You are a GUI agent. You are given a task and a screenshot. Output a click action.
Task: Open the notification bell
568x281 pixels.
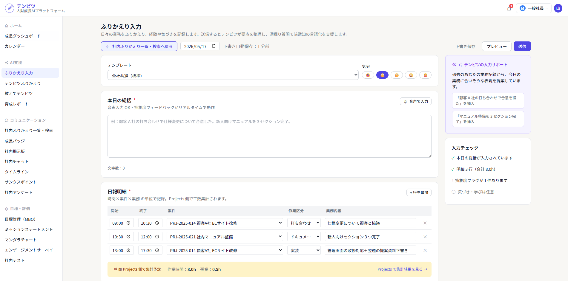[x=509, y=9]
